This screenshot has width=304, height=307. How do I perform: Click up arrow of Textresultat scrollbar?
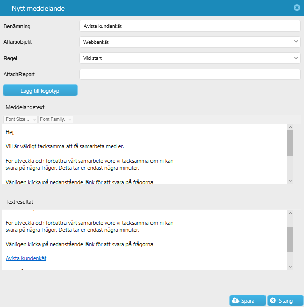[290, 213]
